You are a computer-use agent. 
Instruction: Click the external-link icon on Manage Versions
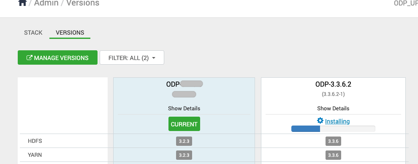pyautogui.click(x=29, y=57)
